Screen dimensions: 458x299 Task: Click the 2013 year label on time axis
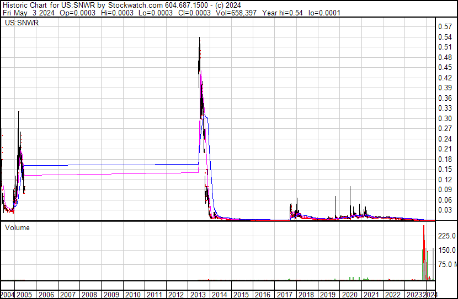pos(198,295)
